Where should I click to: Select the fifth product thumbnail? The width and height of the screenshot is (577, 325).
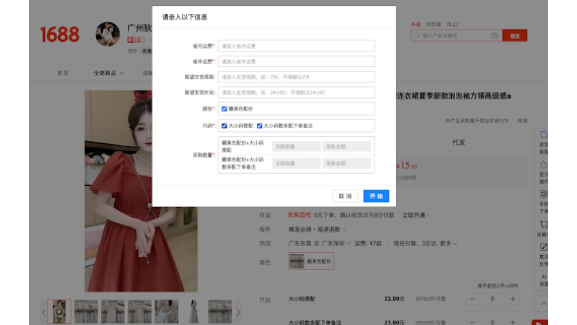[166, 312]
